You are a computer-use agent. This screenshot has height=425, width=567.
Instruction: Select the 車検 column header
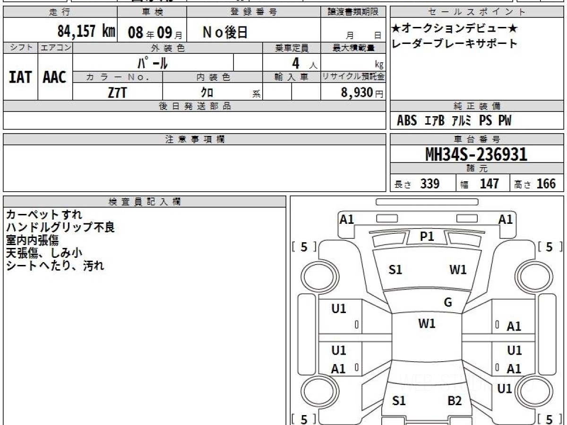coord(152,12)
